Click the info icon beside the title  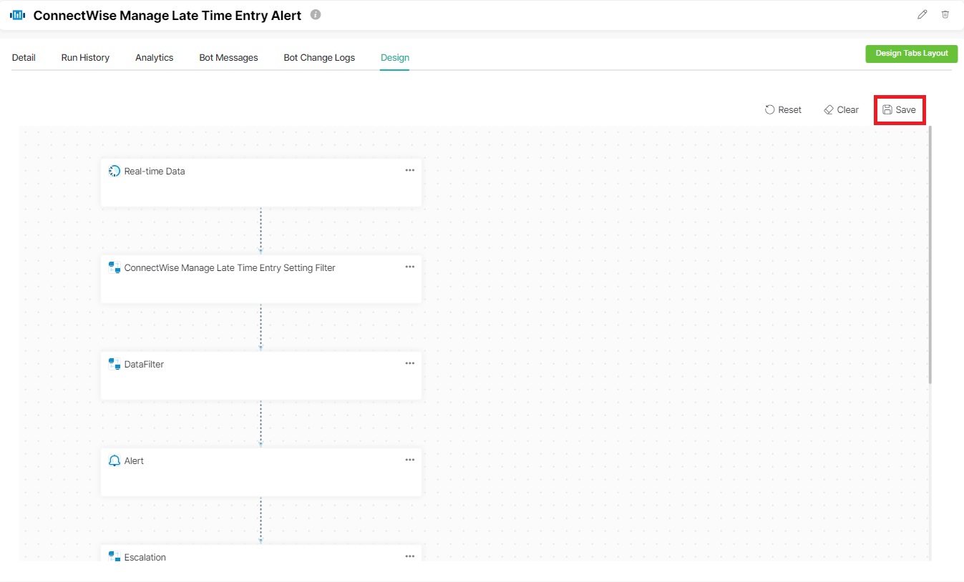(316, 14)
